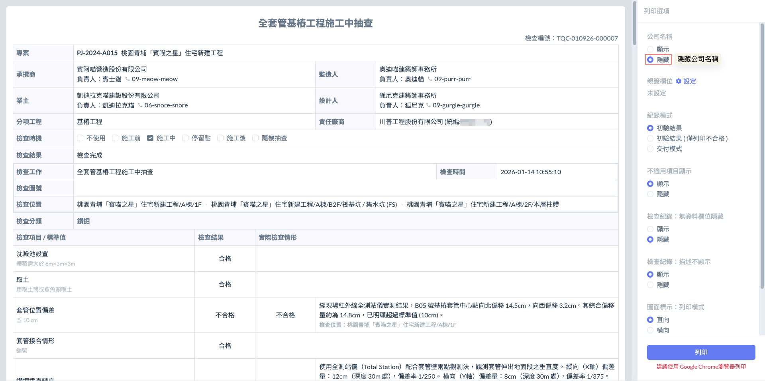
Task: Select 顯示 under 公司名稱
Action: (x=650, y=49)
